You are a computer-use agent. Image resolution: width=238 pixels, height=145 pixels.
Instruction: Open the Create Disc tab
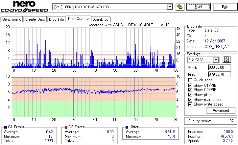pyautogui.click(x=35, y=19)
